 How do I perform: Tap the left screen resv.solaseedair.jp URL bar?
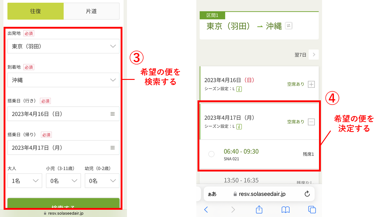63,213
